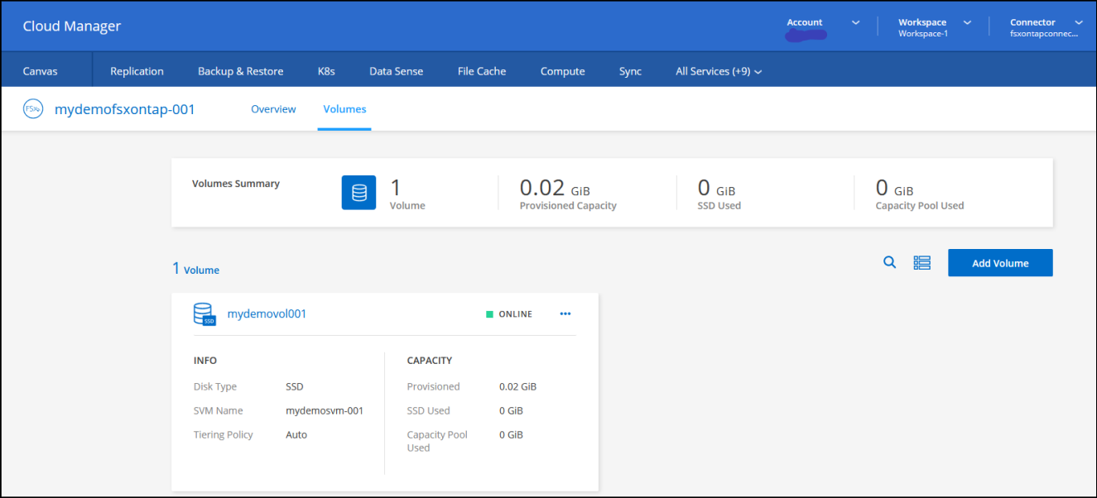Click the Cloud Manager logo text
This screenshot has width=1097, height=498.
coord(71,26)
